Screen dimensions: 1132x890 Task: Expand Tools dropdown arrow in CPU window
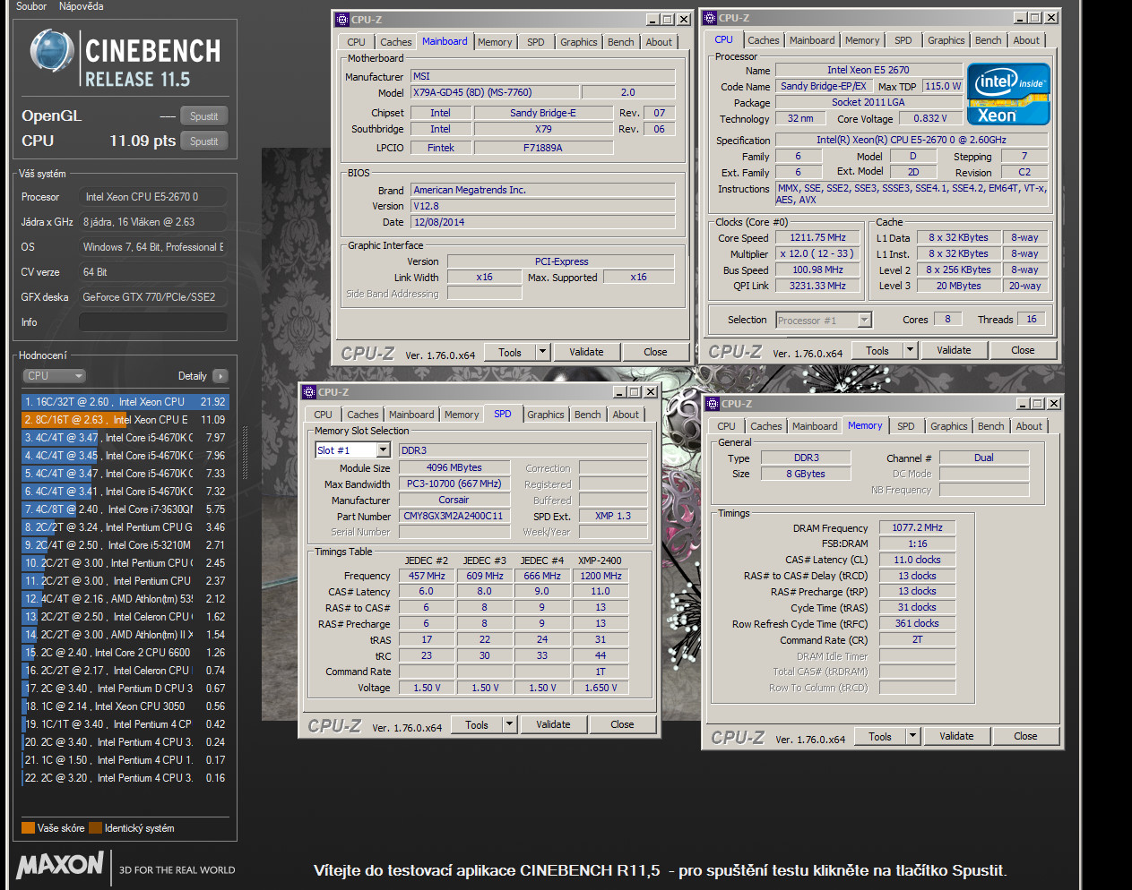(x=910, y=351)
